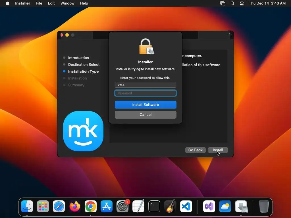Click Install Software button

pos(145,104)
